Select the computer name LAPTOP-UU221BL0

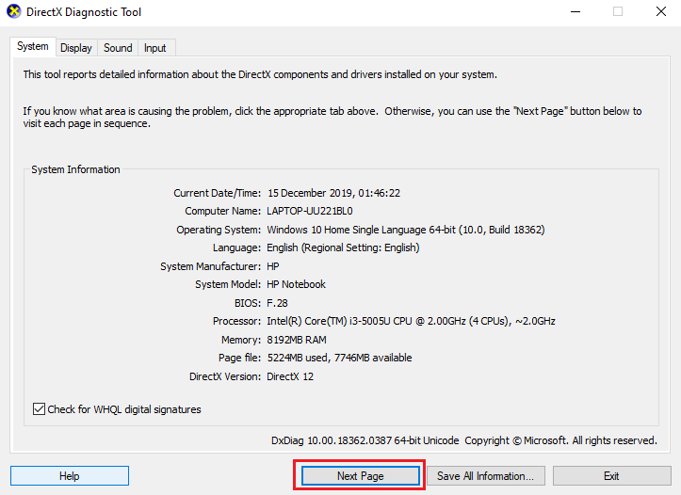(x=310, y=211)
